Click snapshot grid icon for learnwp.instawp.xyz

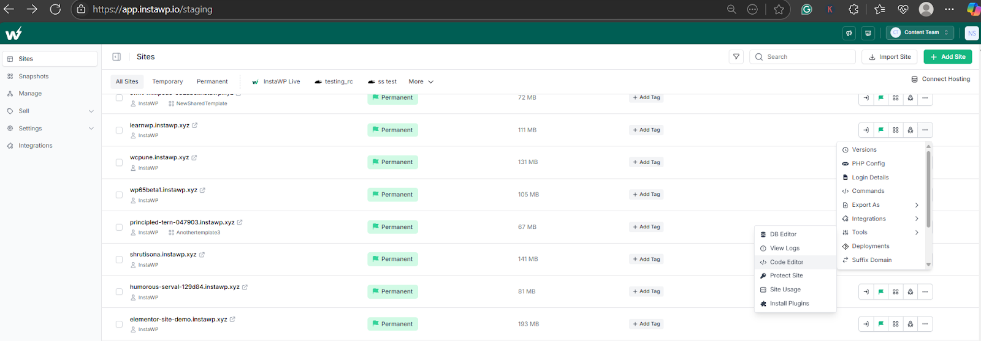click(x=896, y=130)
